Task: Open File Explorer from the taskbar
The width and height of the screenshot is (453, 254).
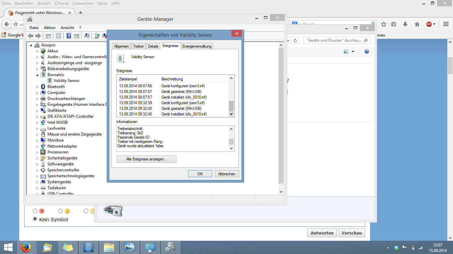Action: point(109,247)
